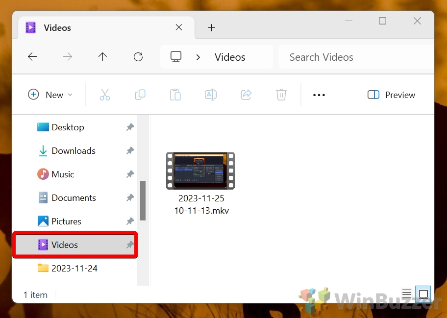
Task: Toggle the Preview pane
Action: pyautogui.click(x=392, y=95)
